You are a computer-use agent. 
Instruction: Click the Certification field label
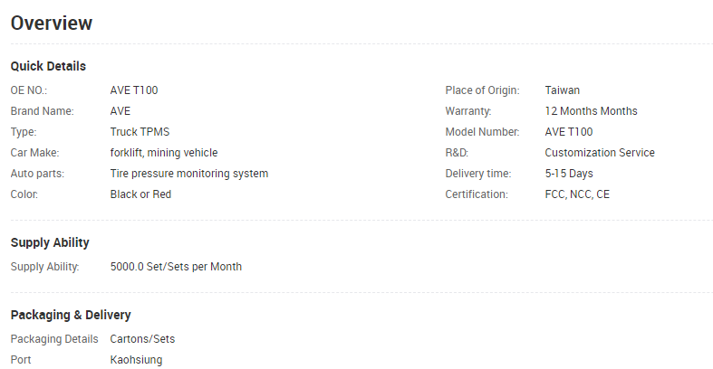pyautogui.click(x=477, y=194)
